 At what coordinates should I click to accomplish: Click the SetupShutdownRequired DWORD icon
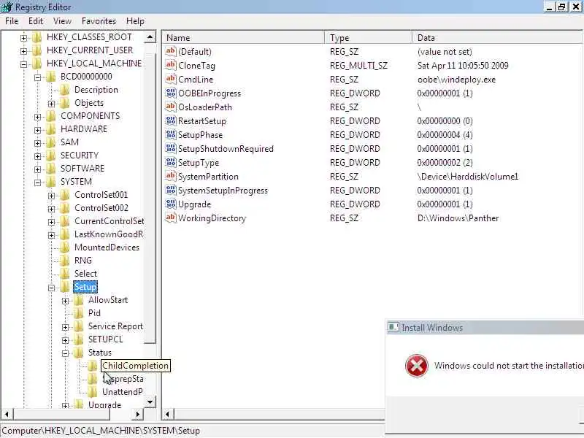(171, 148)
